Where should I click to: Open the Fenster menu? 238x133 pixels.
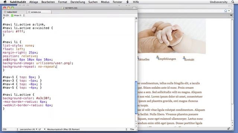tap(118, 2)
